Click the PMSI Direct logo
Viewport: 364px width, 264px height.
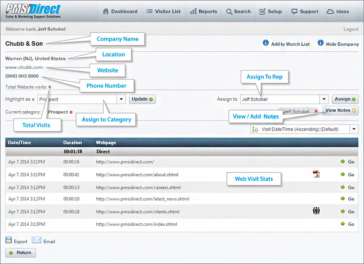pos(33,11)
